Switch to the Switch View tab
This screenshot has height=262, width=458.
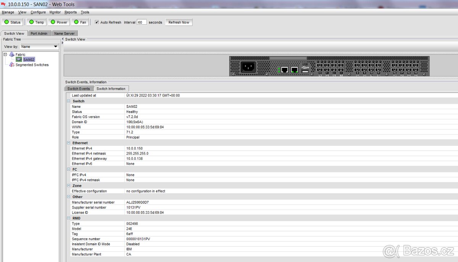pos(14,34)
